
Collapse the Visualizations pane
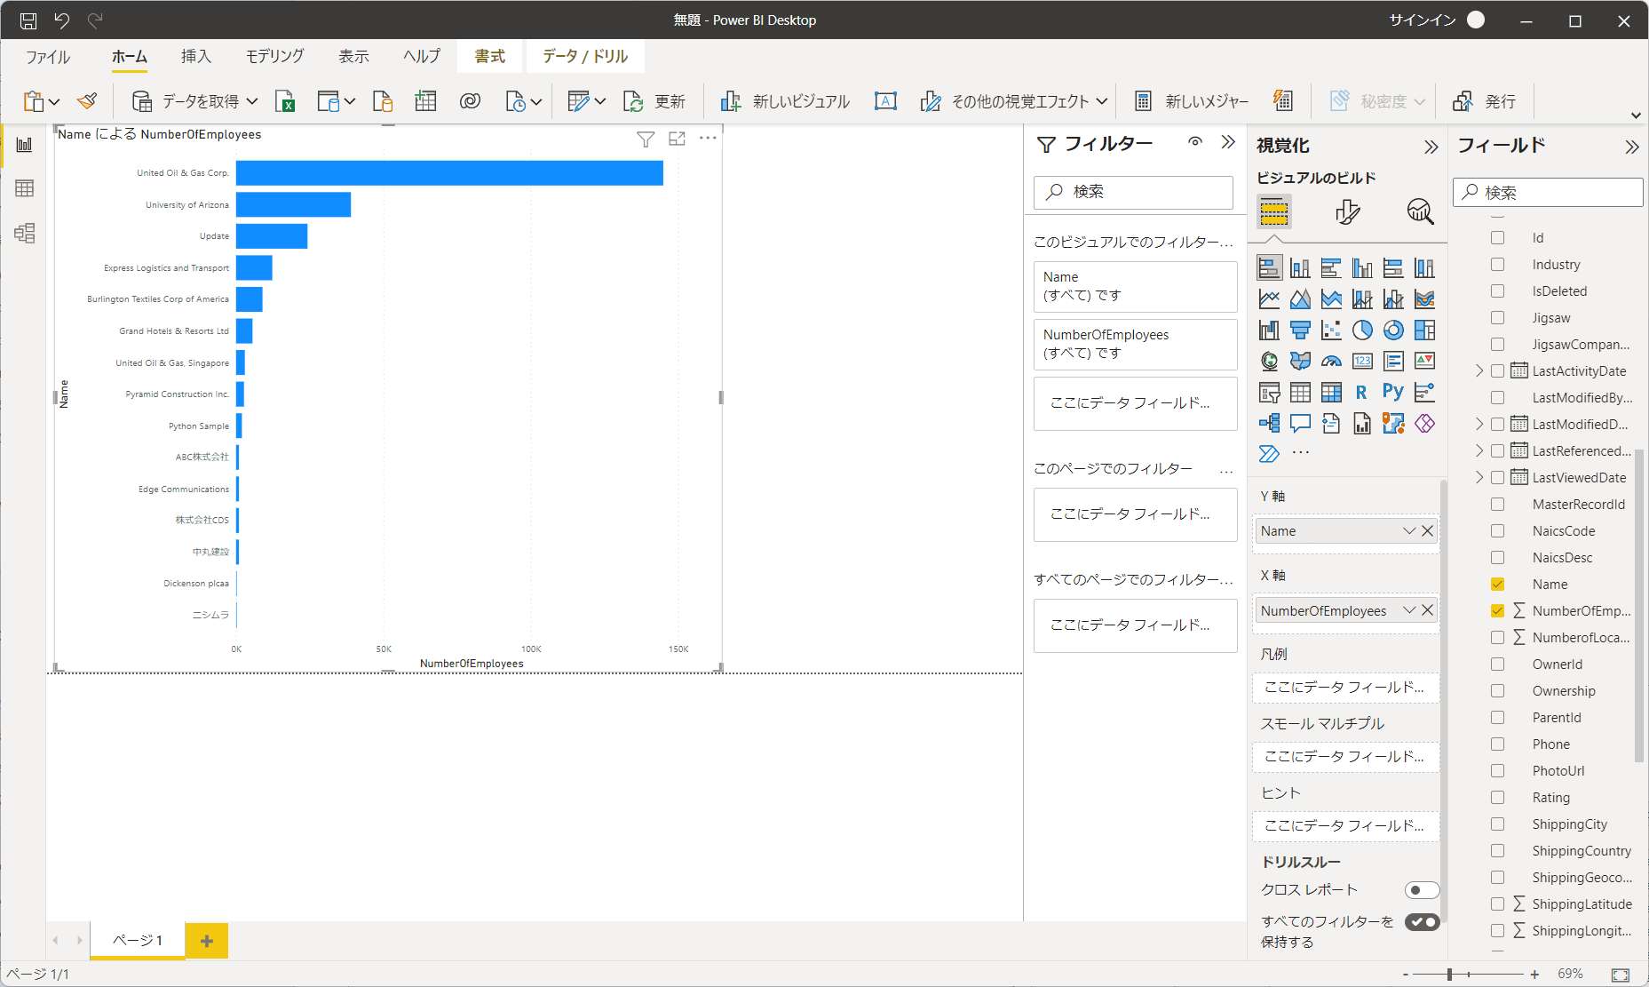click(1431, 147)
